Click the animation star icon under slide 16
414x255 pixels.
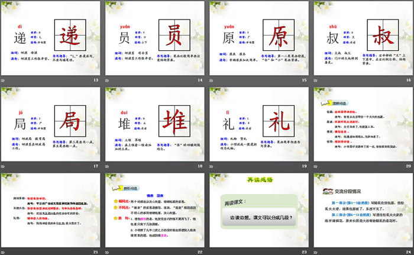(x=315, y=80)
